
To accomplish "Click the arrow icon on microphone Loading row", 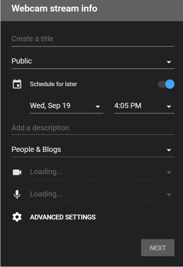I will (169, 195).
